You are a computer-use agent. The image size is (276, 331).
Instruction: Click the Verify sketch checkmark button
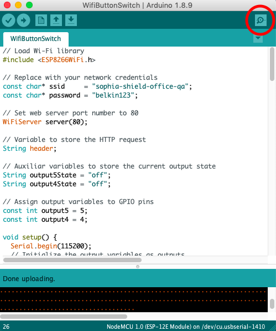tap(8, 21)
